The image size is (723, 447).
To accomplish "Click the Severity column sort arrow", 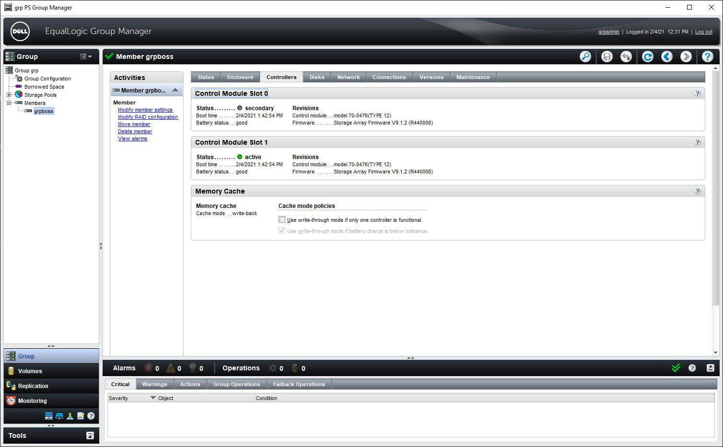I will point(153,398).
